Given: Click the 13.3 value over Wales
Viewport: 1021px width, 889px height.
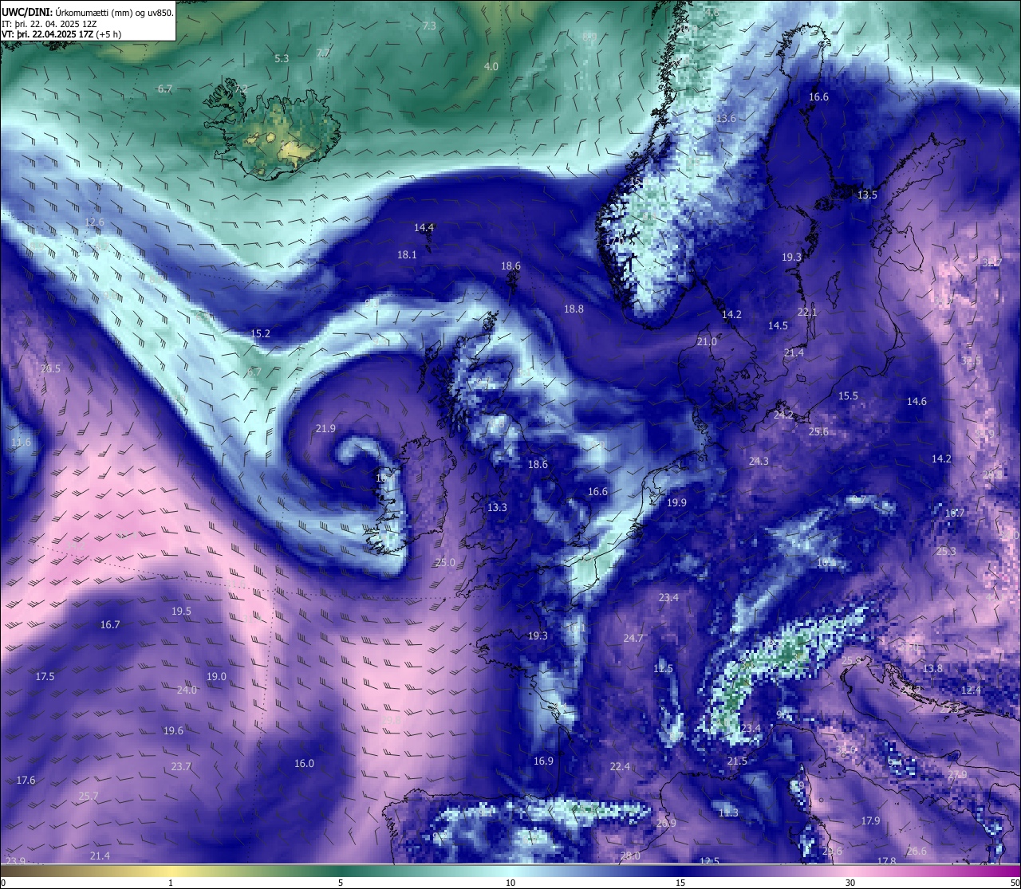Looking at the screenshot, I should (497, 508).
